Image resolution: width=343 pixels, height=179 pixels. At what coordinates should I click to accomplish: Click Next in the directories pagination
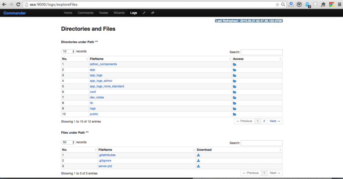click(274, 121)
